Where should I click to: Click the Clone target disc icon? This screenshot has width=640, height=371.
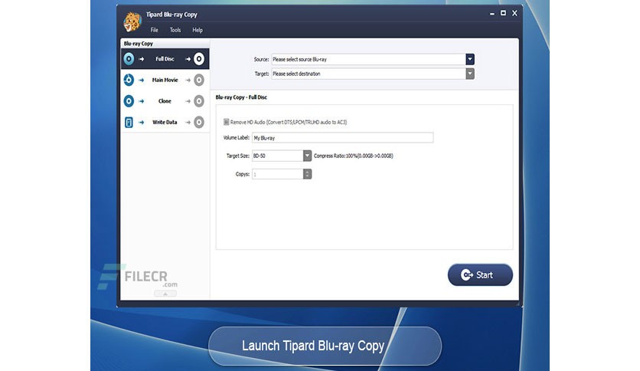click(199, 101)
